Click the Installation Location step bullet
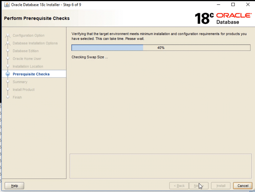The height and width of the screenshot is (192, 255). tap(8, 66)
